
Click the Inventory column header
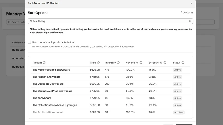coord(110,63)
